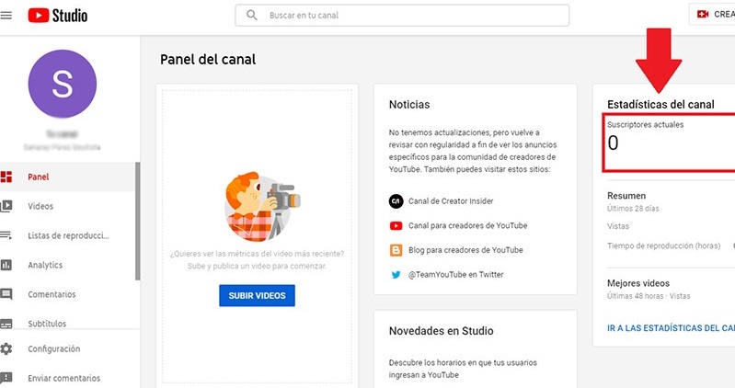Open Listas de reproducción menu item
The width and height of the screenshot is (735, 388).
(x=67, y=235)
